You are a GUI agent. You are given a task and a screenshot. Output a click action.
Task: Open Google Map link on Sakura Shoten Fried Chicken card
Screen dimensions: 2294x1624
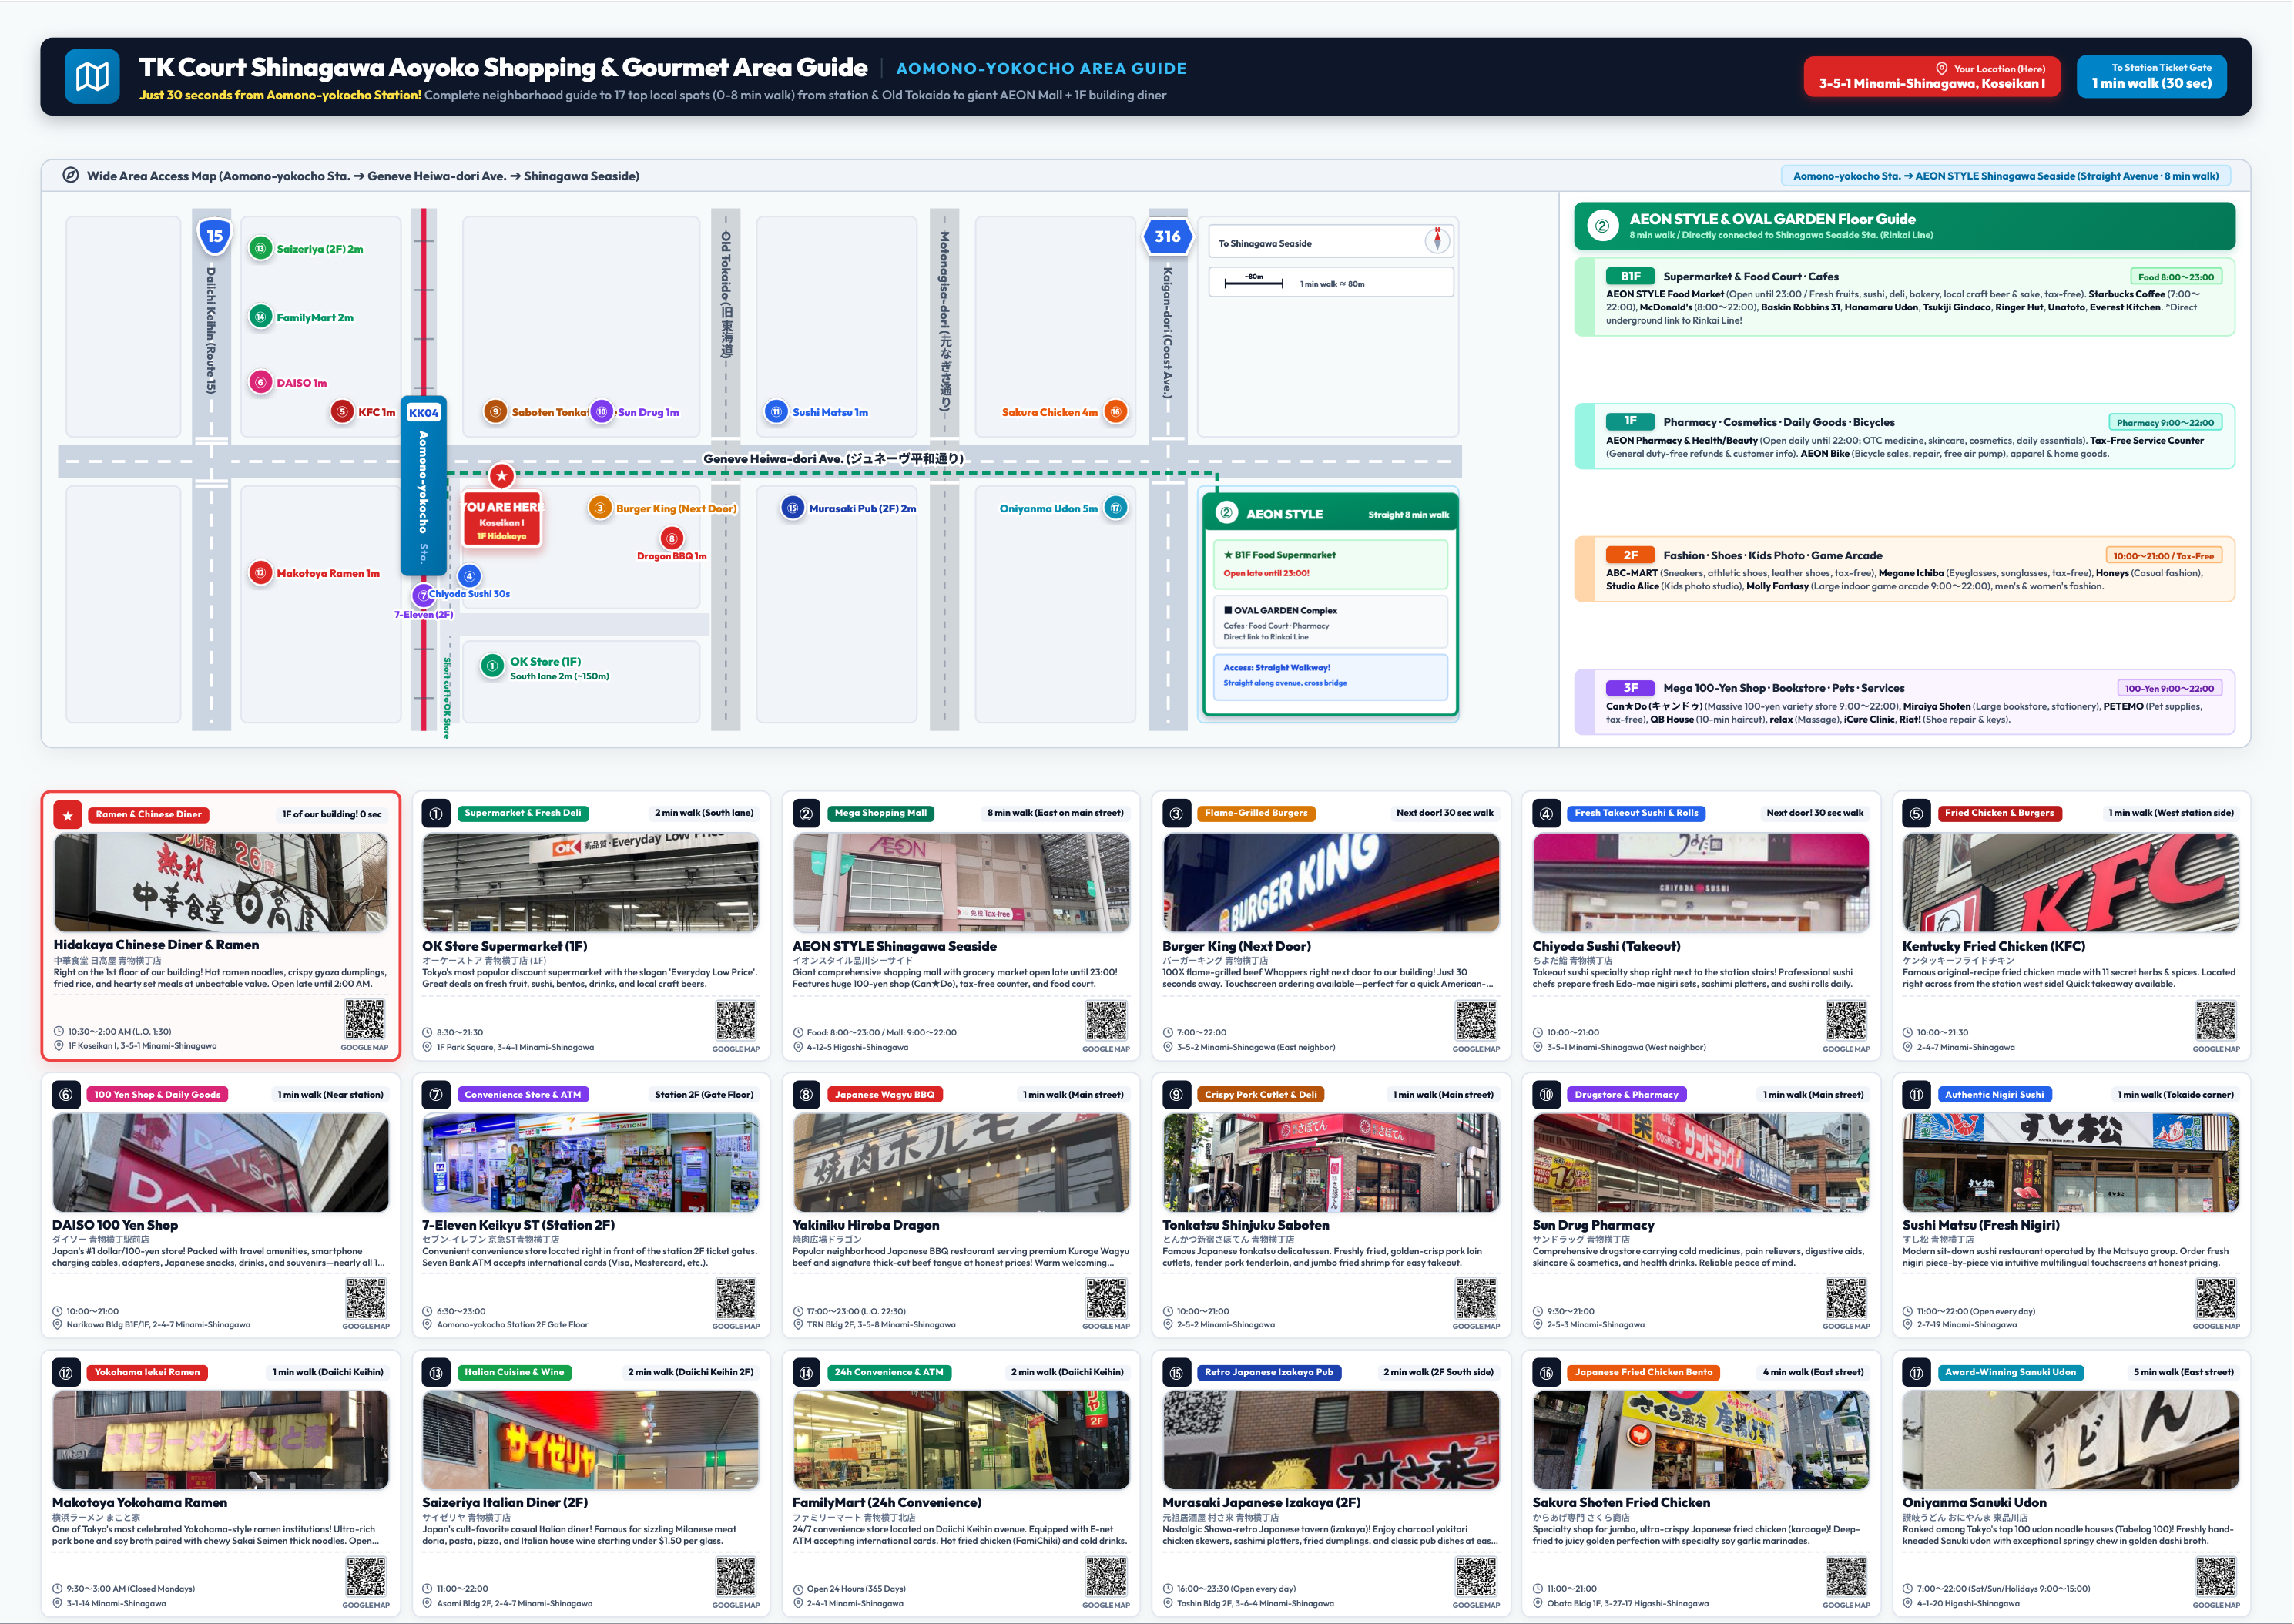[x=1845, y=1605]
